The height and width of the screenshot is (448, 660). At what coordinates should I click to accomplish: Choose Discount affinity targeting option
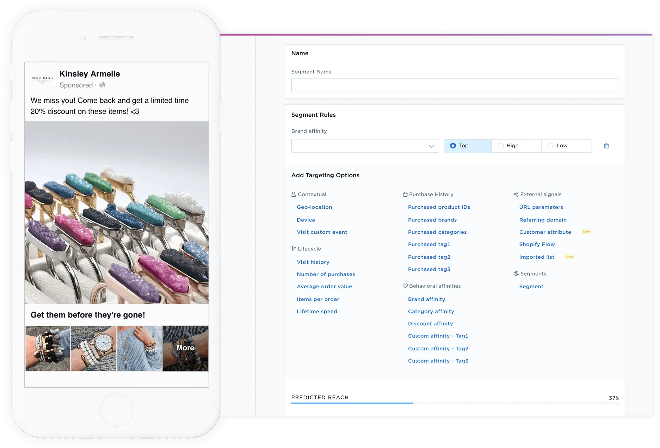(x=430, y=324)
